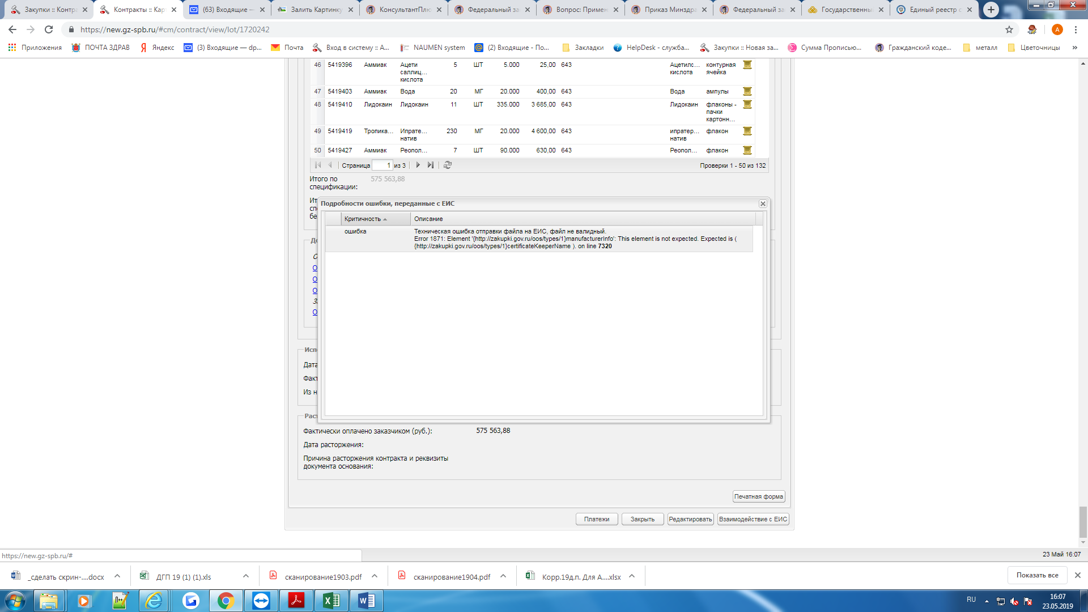Image resolution: width=1088 pixels, height=612 pixels.
Task: Expand options for ДГП 19 (1) (1).xls download
Action: (246, 576)
